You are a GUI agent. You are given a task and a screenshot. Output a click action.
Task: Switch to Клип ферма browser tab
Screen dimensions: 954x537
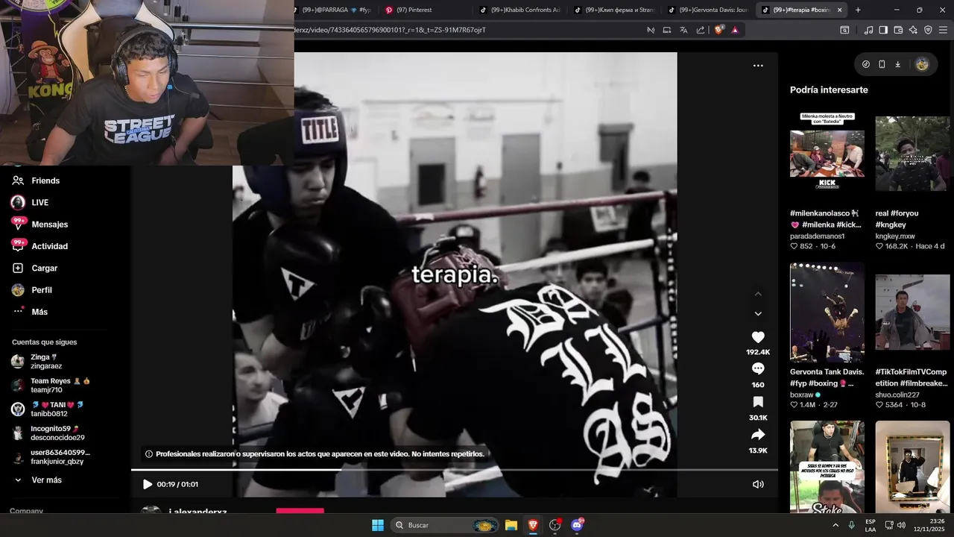(x=613, y=10)
